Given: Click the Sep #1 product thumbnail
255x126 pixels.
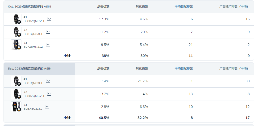Looking at the screenshot, I should 16,81.
